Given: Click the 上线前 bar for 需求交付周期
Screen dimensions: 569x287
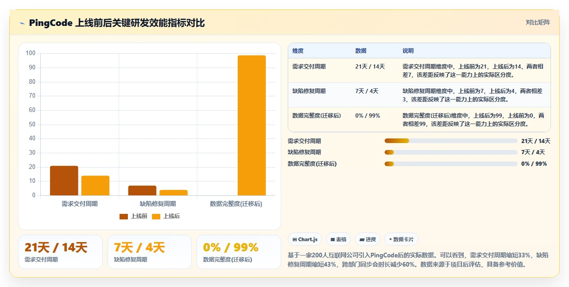Looking at the screenshot, I should click(x=64, y=181).
